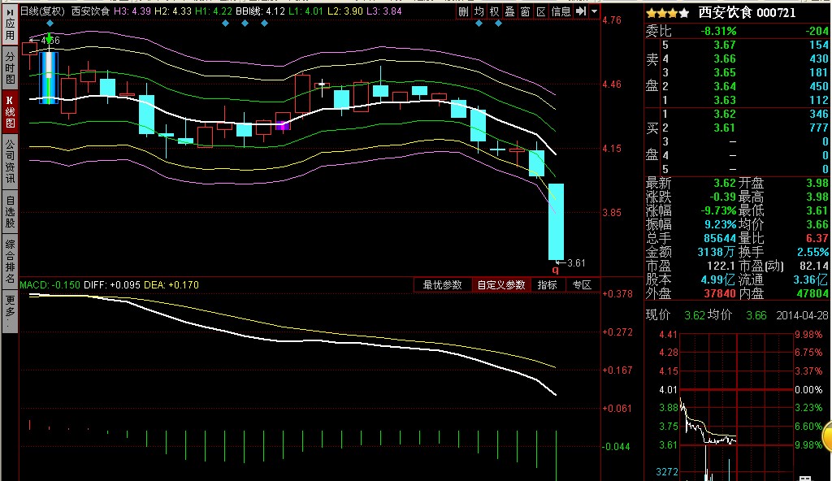The width and height of the screenshot is (832, 481).
Task: Toggle 均 moving average lines button
Action: [x=479, y=11]
